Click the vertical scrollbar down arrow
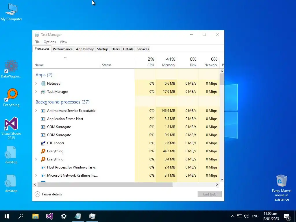 click(x=222, y=180)
